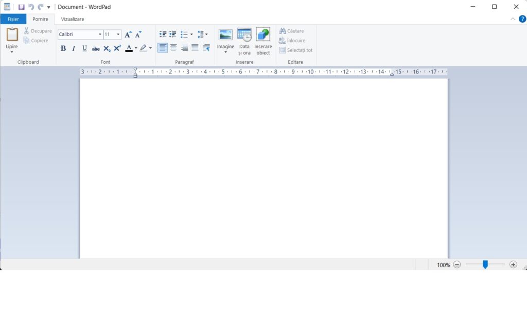
Task: Start a bulleted list
Action: [x=184, y=34]
